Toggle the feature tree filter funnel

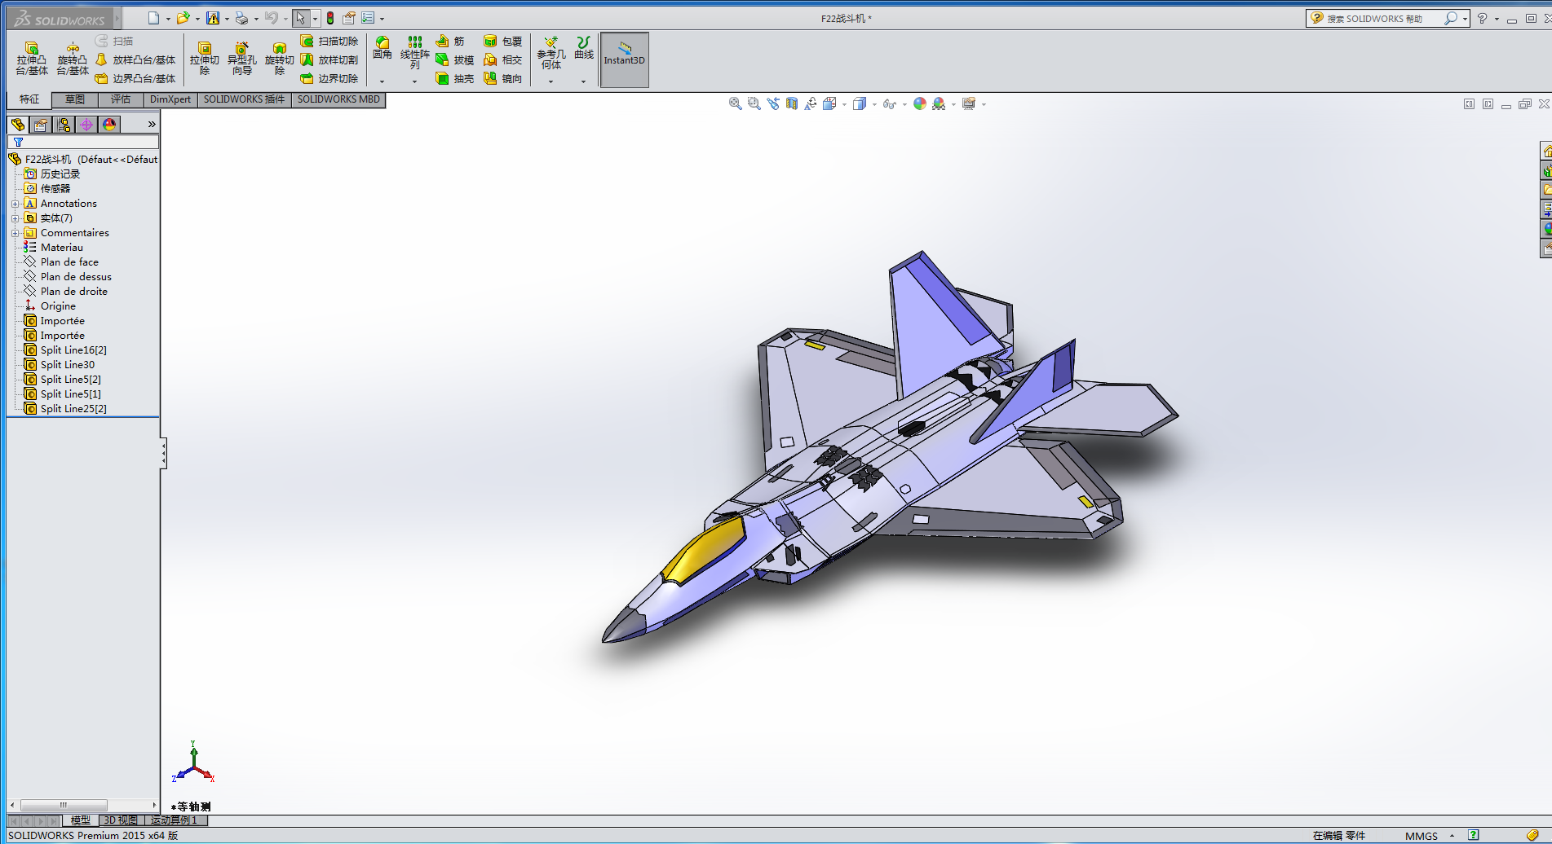[18, 142]
